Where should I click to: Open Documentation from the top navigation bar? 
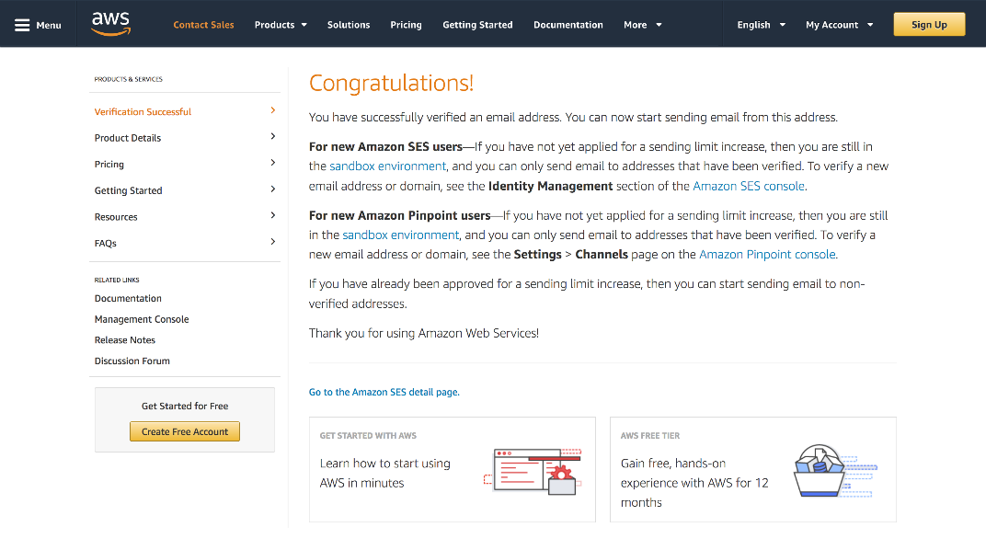point(568,25)
